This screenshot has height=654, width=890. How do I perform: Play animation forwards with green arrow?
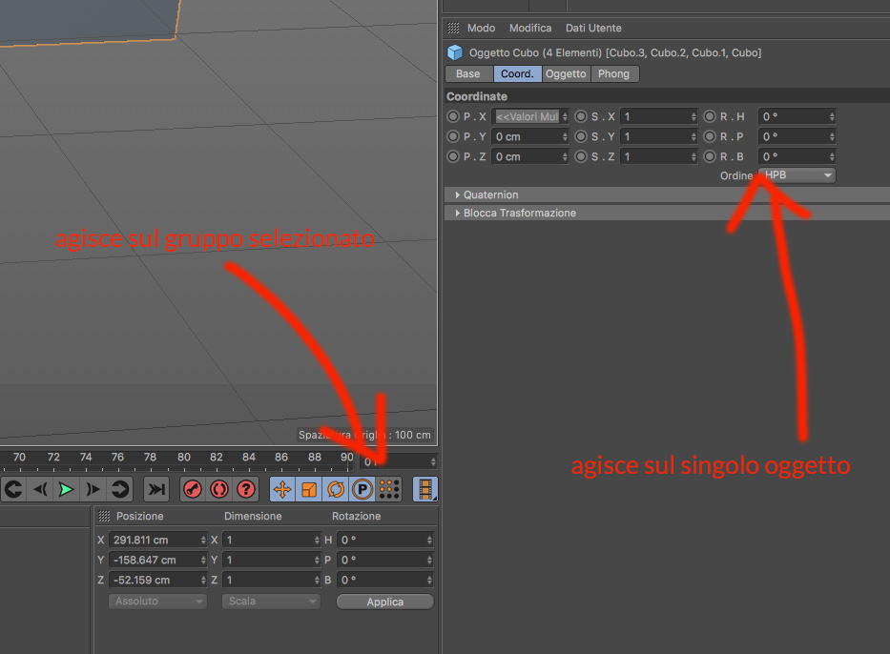pyautogui.click(x=66, y=489)
